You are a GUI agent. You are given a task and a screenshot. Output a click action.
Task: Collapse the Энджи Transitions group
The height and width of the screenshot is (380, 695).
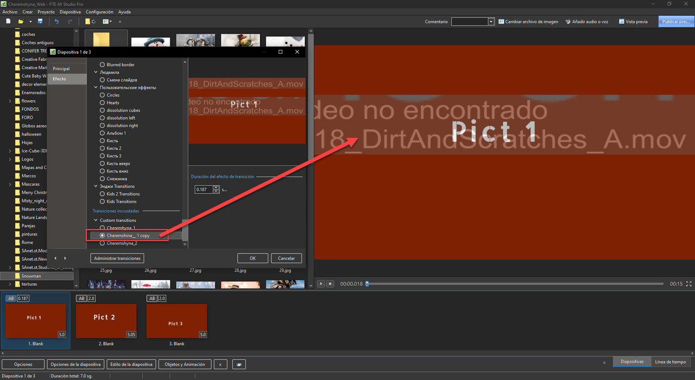96,186
